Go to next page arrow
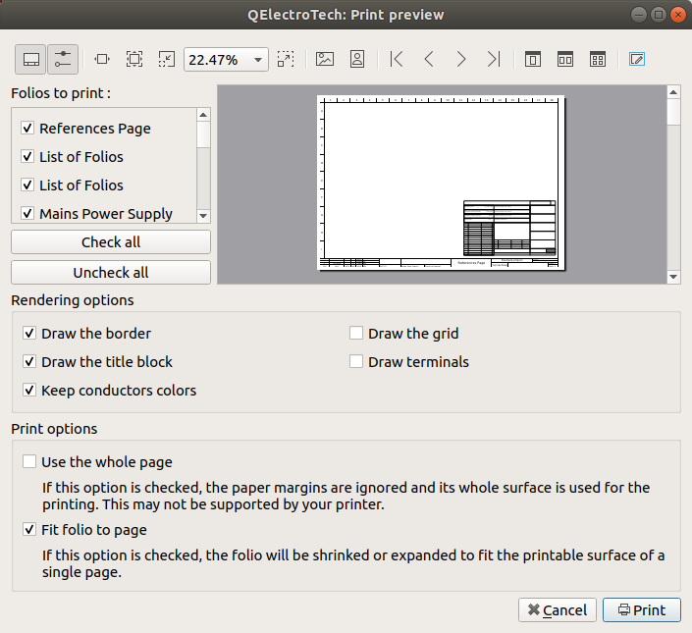 pyautogui.click(x=461, y=59)
